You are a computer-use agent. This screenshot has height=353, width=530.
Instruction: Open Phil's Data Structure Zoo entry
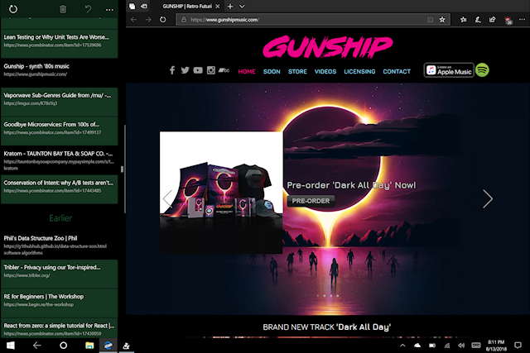click(59, 245)
